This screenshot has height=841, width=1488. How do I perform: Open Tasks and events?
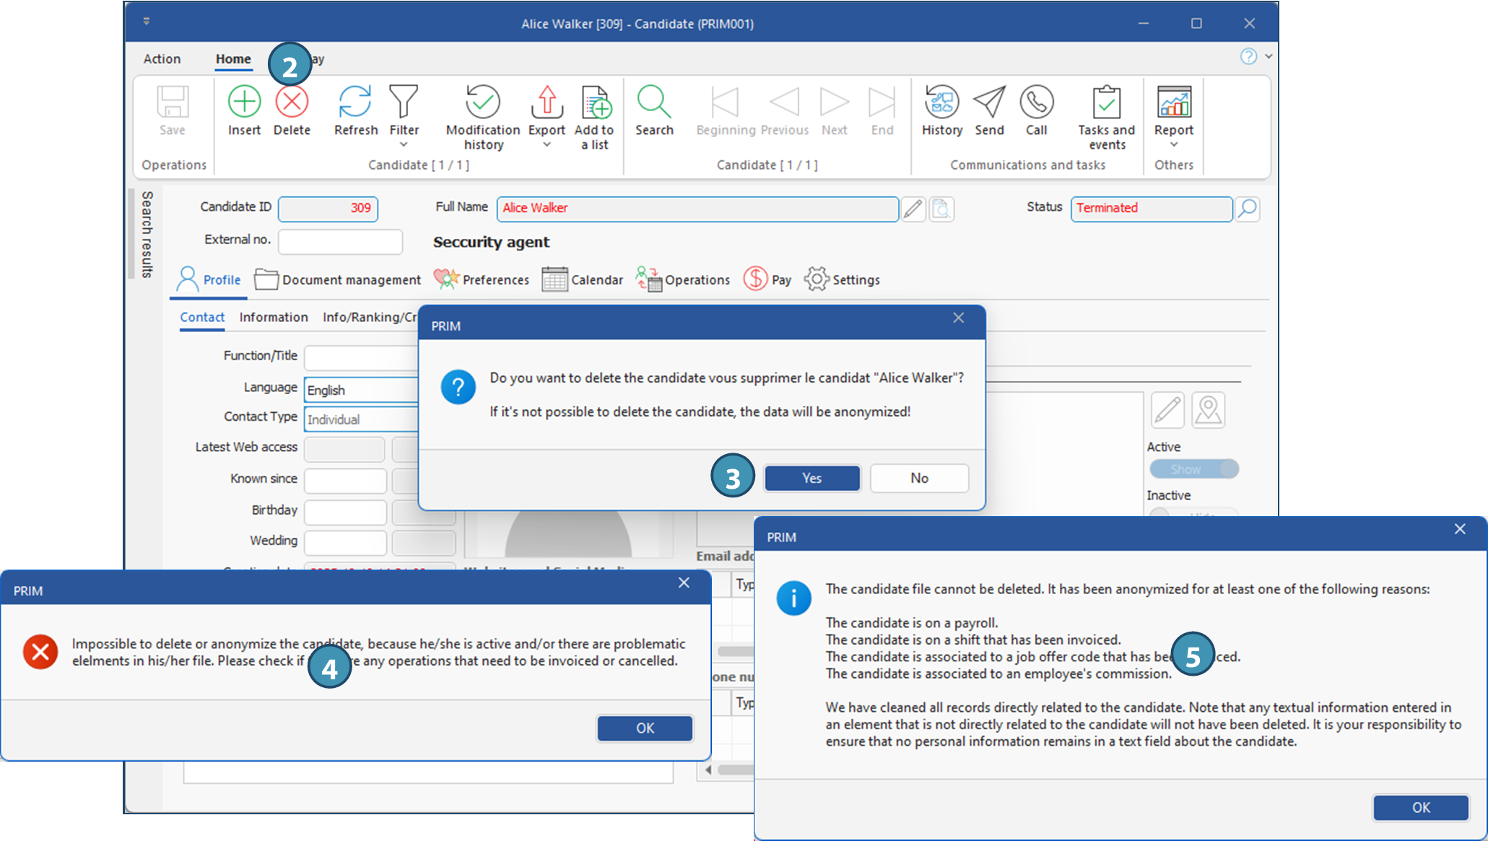tap(1106, 103)
